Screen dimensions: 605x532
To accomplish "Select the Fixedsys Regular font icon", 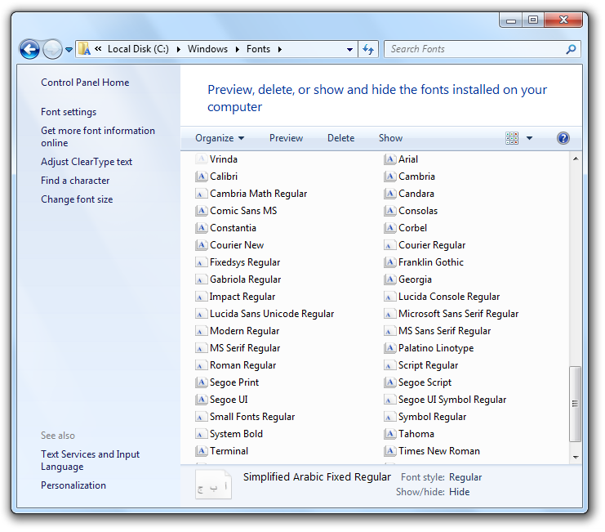I will pos(201,262).
